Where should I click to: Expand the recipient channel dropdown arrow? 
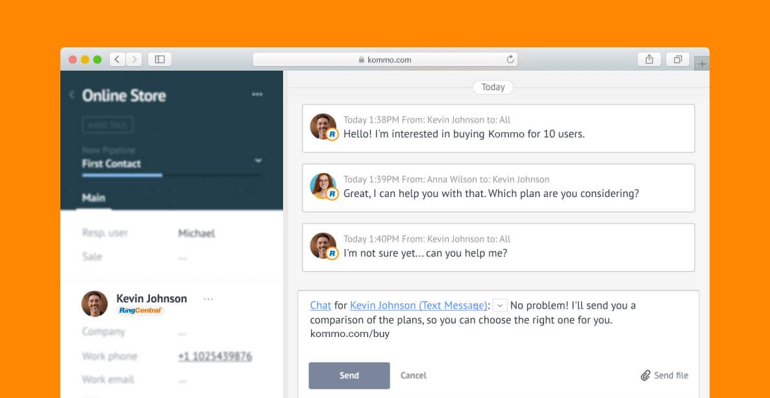pos(499,305)
